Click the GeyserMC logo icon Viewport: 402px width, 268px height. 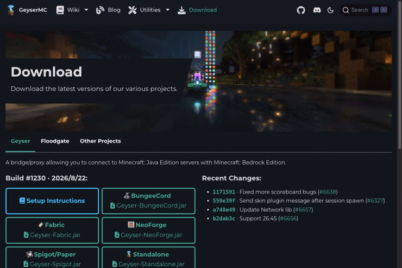[11, 10]
